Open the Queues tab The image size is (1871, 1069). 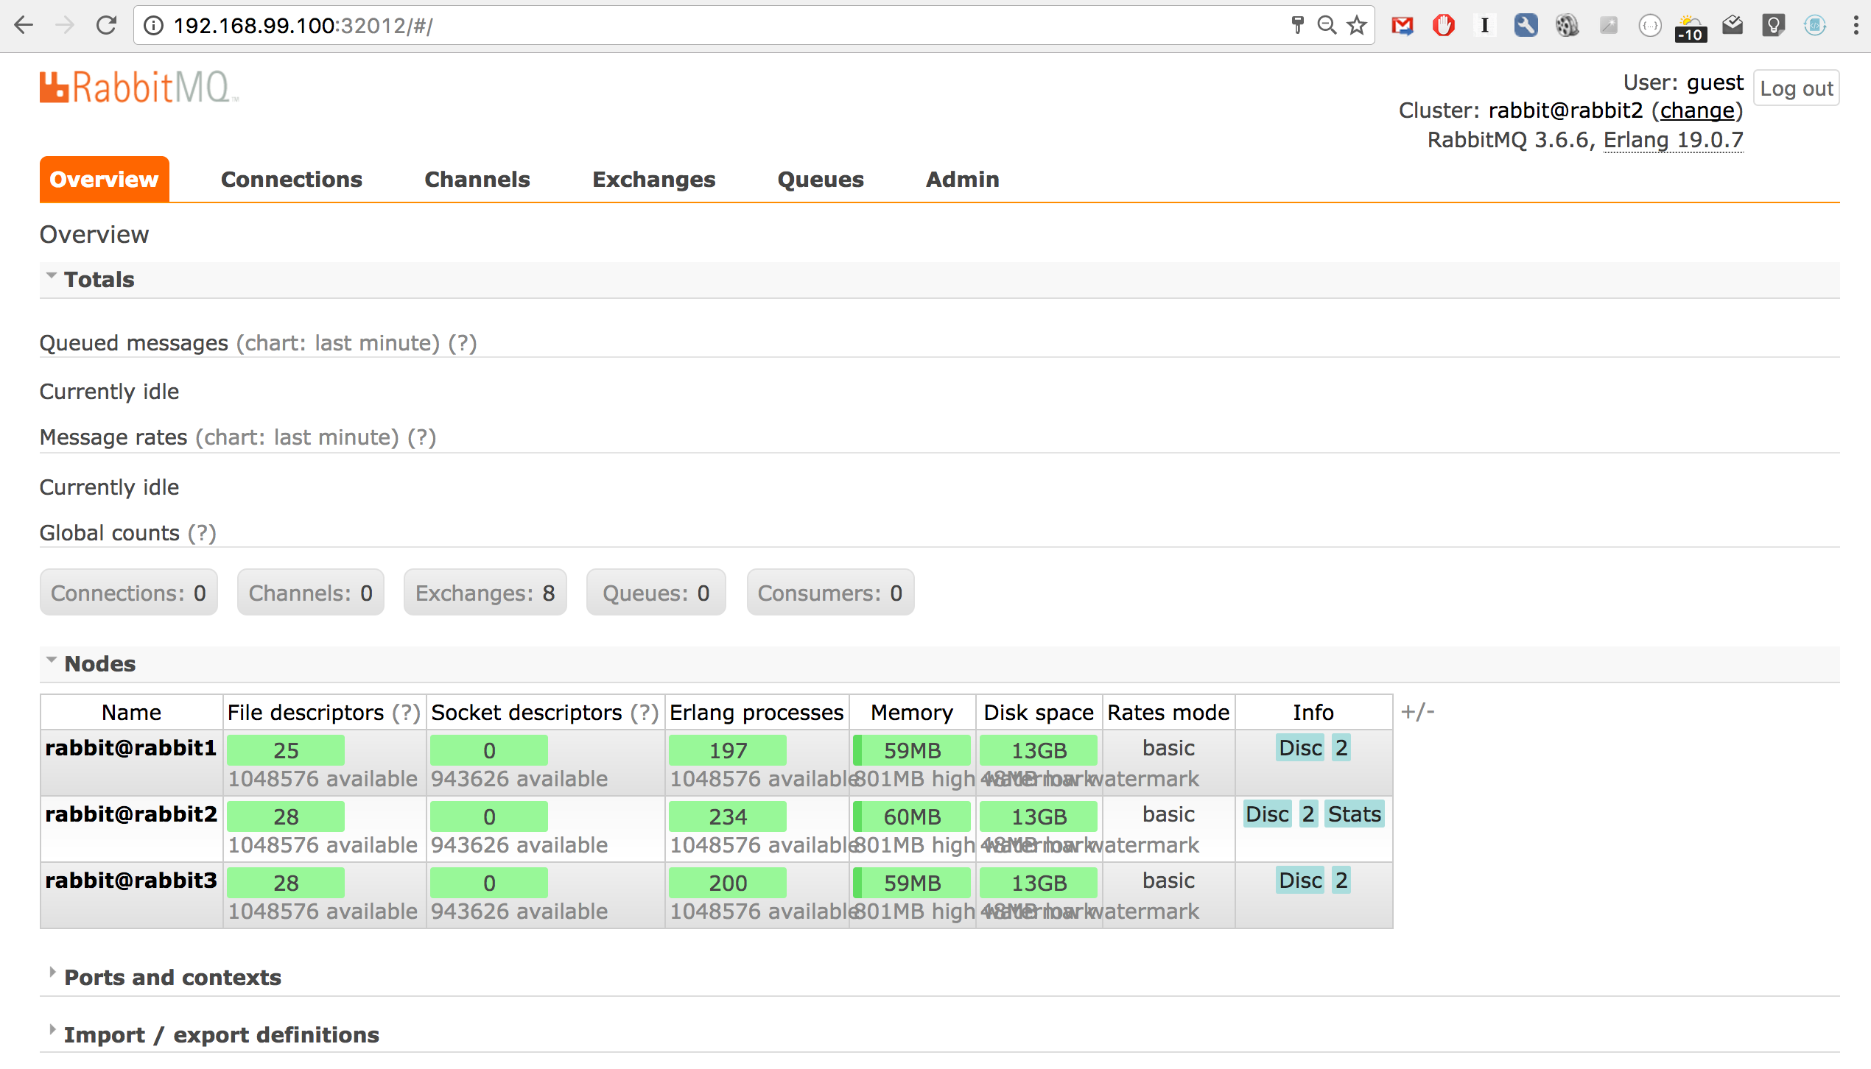[821, 179]
